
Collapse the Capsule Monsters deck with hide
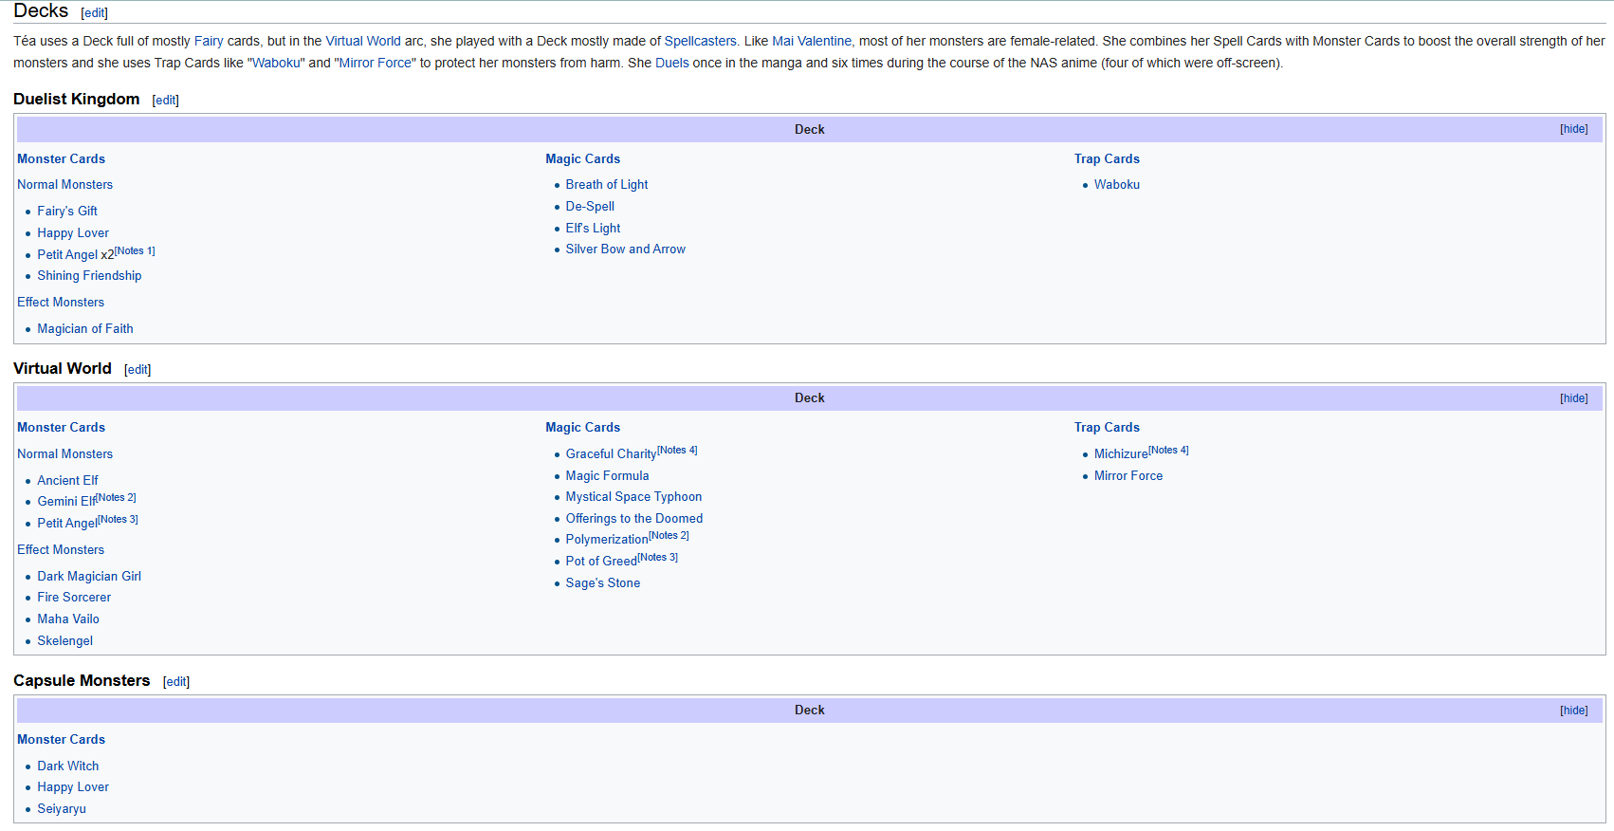click(1573, 711)
